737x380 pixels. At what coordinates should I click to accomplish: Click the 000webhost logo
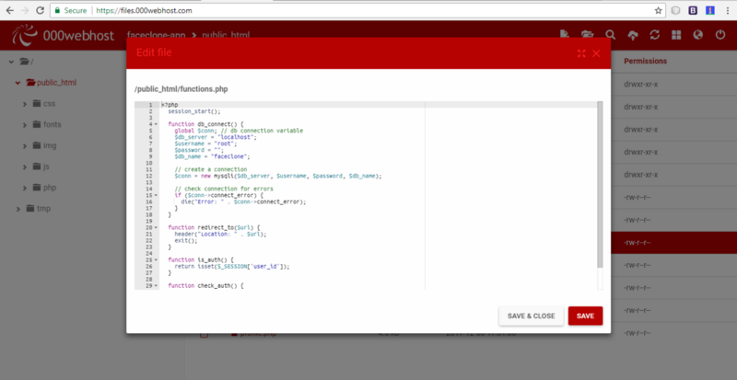coord(63,35)
